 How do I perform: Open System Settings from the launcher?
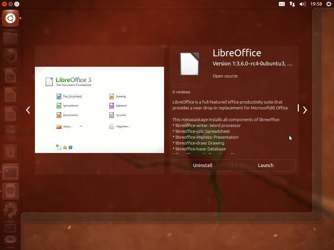(10, 210)
